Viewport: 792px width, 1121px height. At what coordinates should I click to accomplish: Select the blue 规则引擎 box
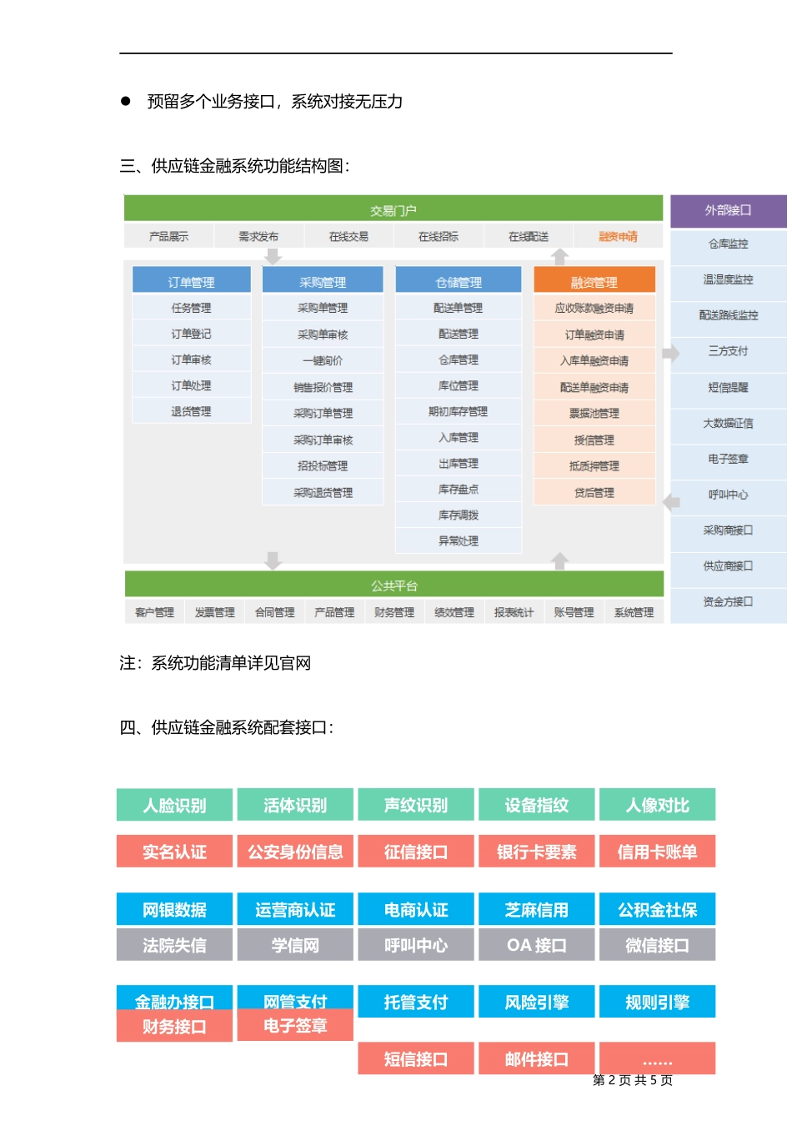[658, 1002]
